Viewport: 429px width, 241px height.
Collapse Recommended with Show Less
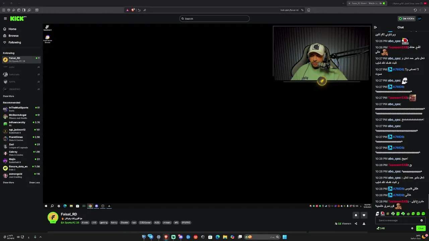click(x=35, y=183)
